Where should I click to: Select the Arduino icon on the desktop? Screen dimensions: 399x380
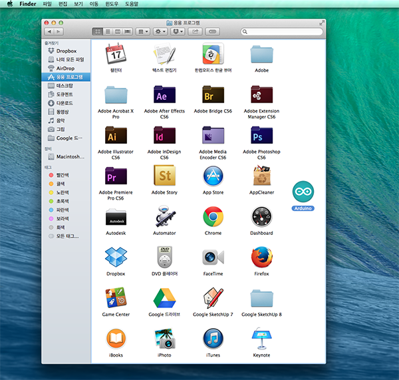click(x=303, y=192)
